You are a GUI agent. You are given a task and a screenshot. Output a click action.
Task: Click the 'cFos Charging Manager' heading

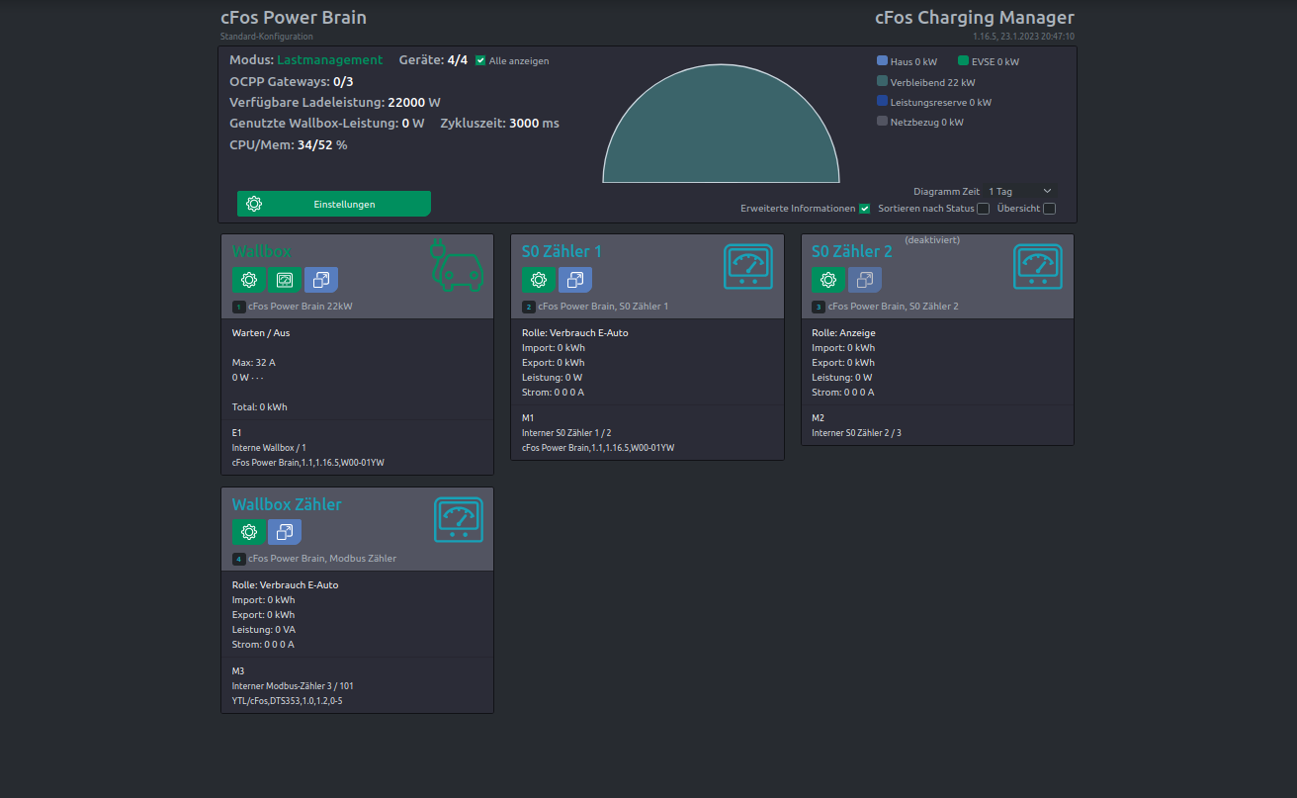[975, 18]
